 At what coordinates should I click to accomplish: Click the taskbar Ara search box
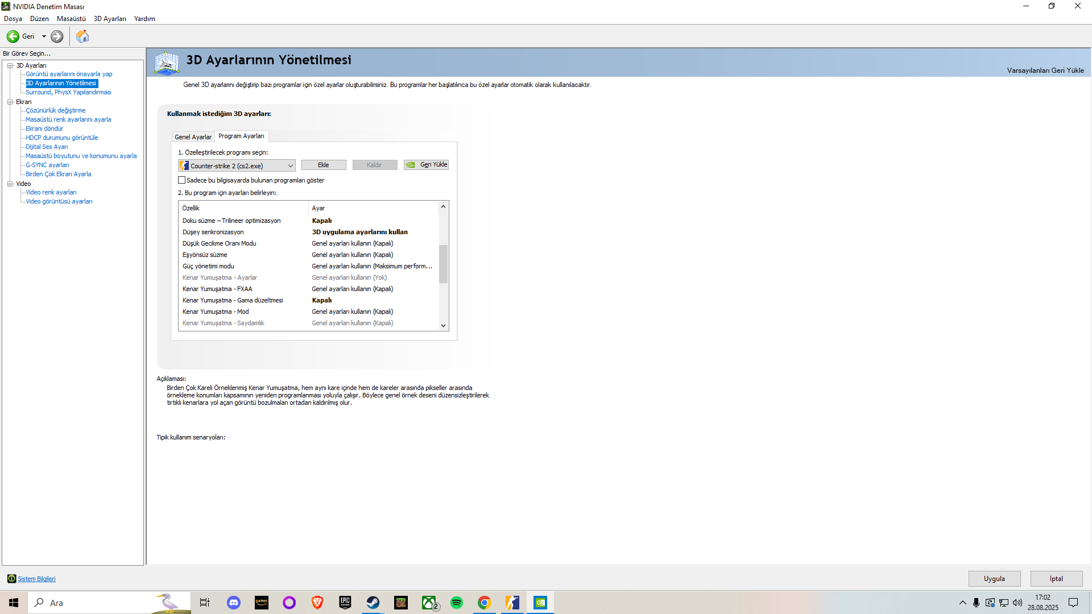[x=109, y=603]
